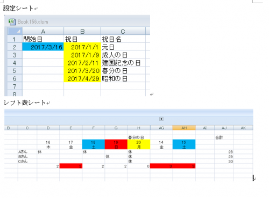Select the blue start date 2017/3/16 cell

coord(43,47)
